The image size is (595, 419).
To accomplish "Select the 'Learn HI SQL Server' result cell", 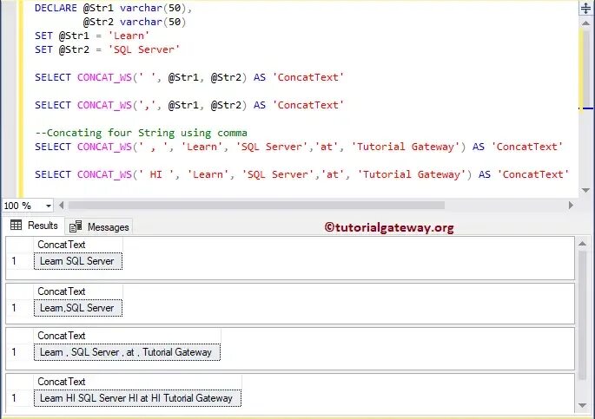I will (137, 398).
